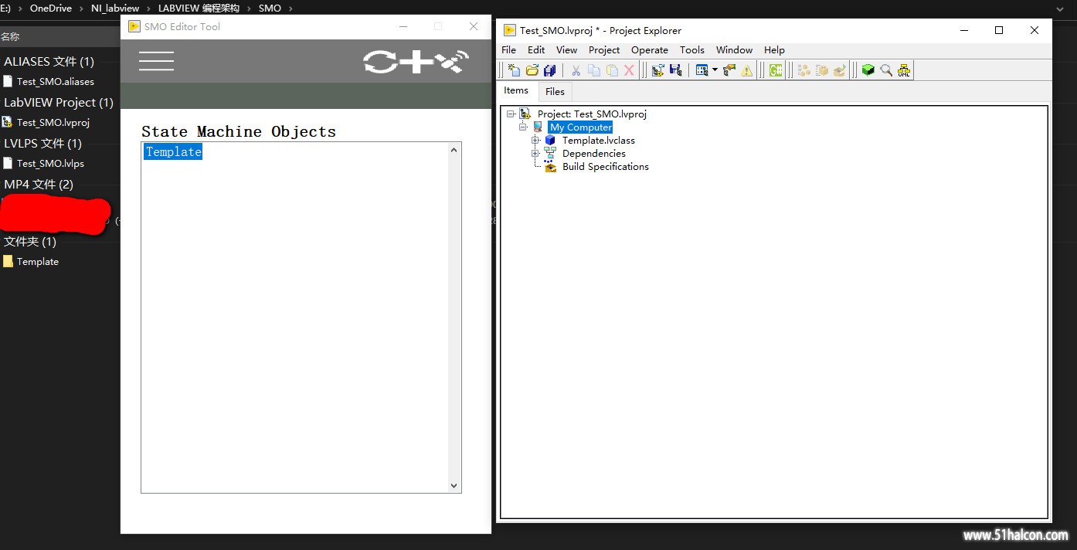
Task: Open the File menu in Project Explorer
Action: pos(508,49)
